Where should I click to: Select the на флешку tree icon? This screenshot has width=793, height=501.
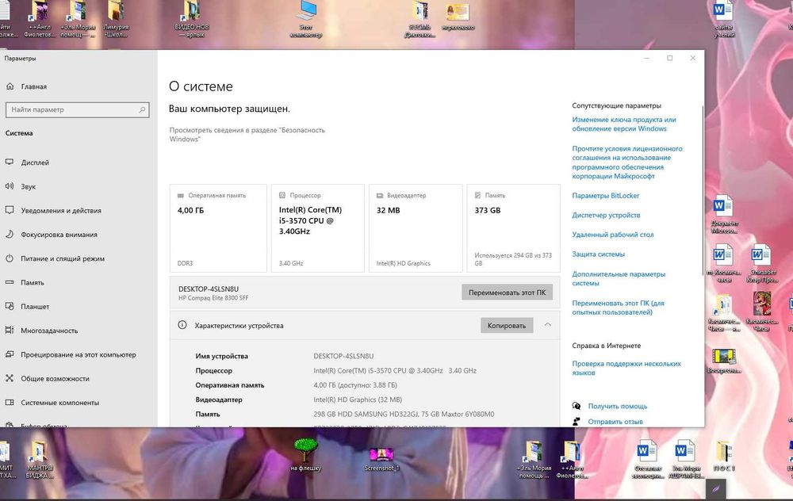(305, 454)
